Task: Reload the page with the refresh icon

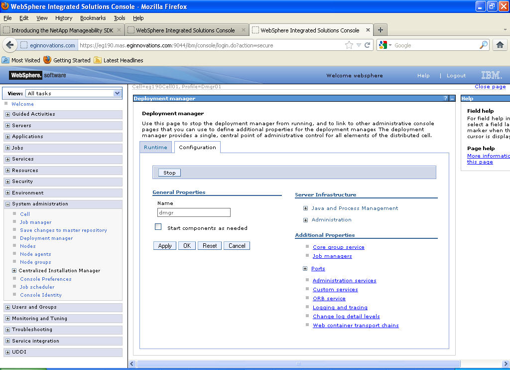Action: [x=368, y=45]
